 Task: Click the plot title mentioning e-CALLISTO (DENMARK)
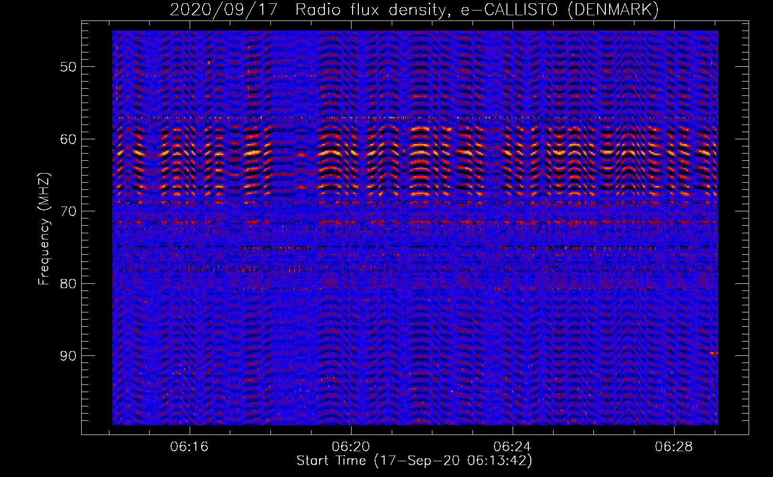[414, 10]
